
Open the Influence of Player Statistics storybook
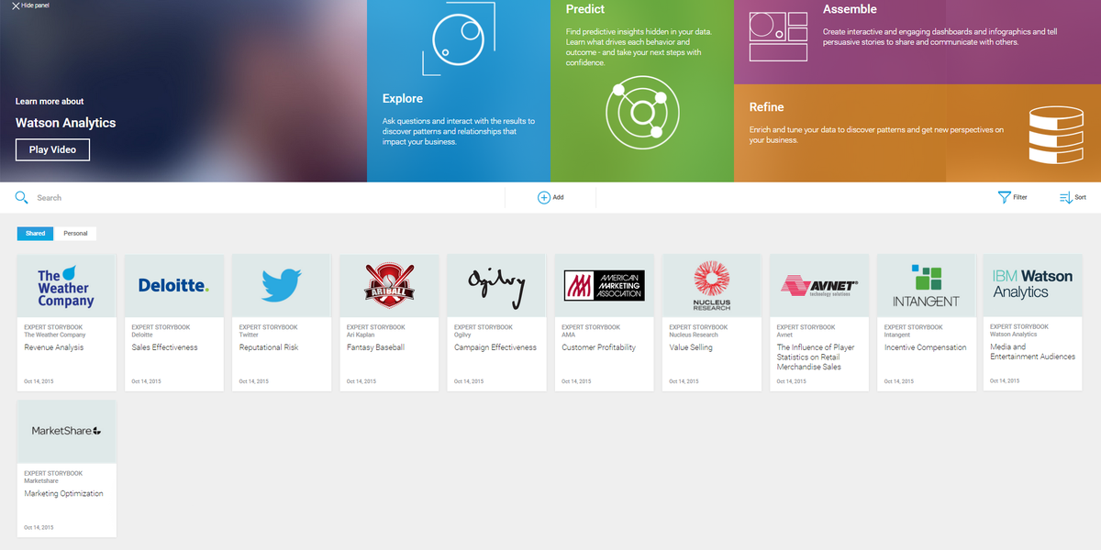(x=816, y=357)
